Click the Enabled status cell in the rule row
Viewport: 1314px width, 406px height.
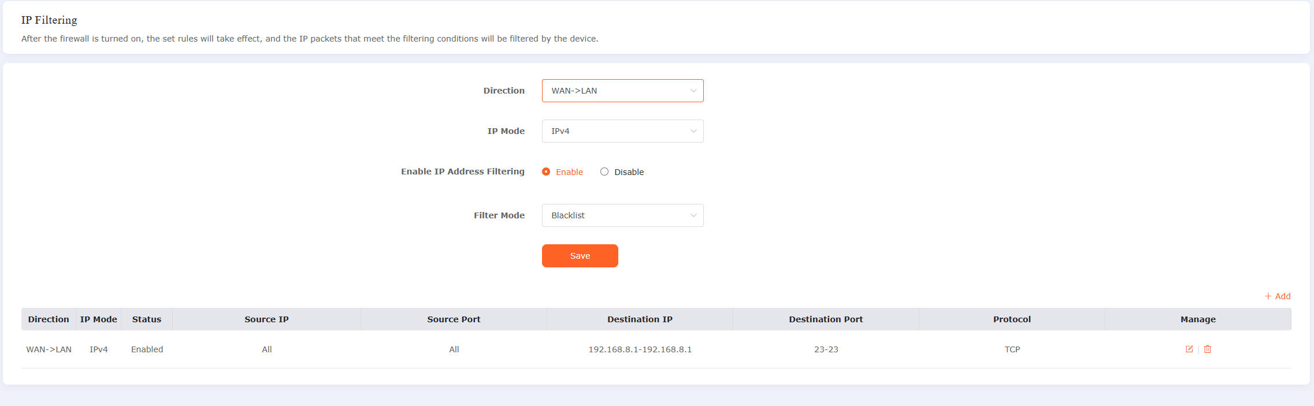coord(147,349)
